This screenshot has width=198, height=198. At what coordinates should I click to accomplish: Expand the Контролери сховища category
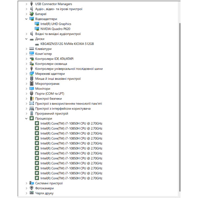(x=26, y=64)
